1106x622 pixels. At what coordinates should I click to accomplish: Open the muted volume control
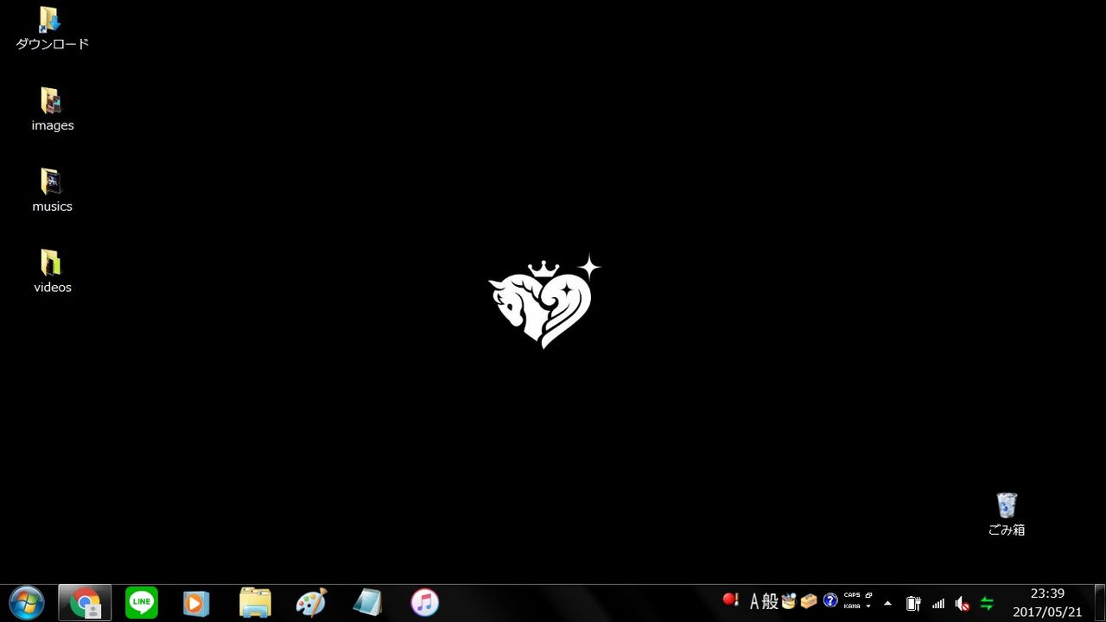pyautogui.click(x=962, y=603)
